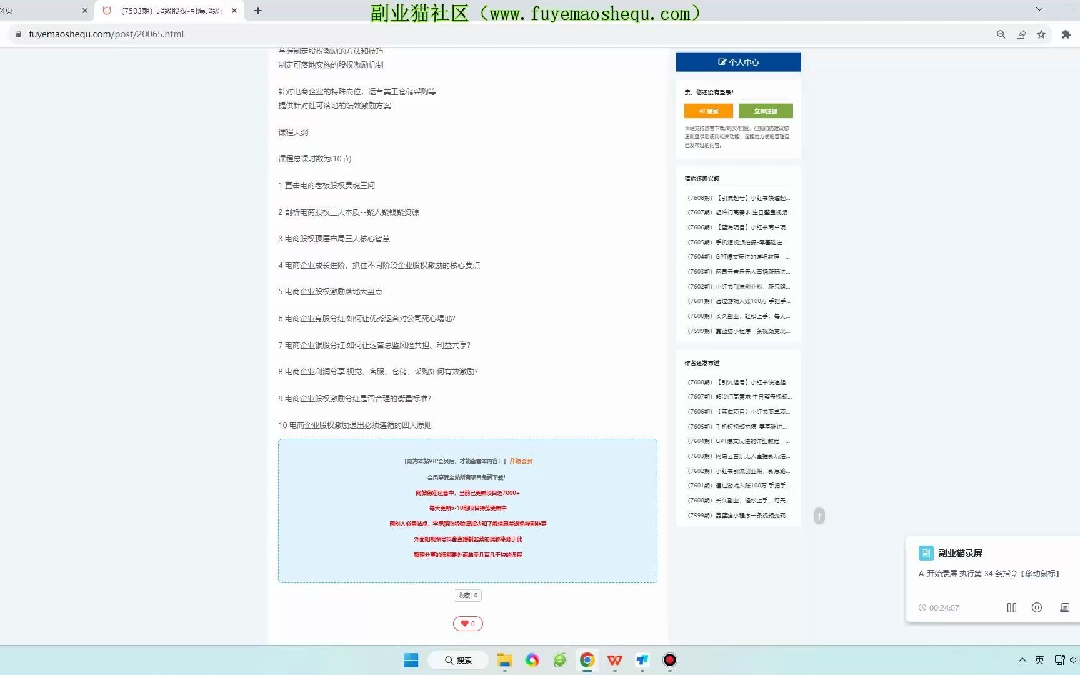The height and width of the screenshot is (675, 1080).
Task: Open (7608期) post under 作者还发布过
Action: (739, 382)
